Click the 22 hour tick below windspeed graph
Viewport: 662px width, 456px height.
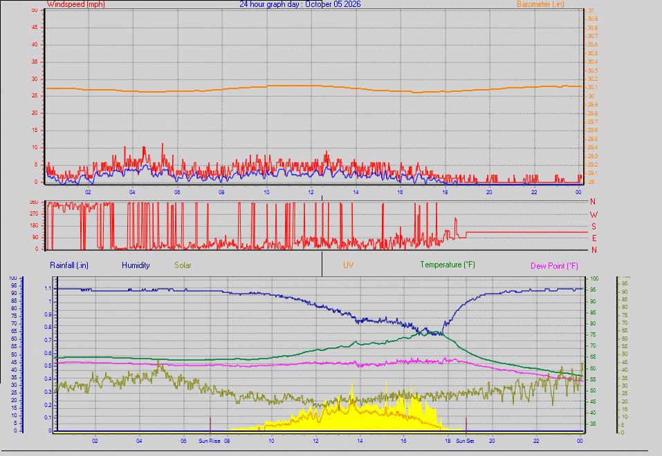pyautogui.click(x=534, y=192)
